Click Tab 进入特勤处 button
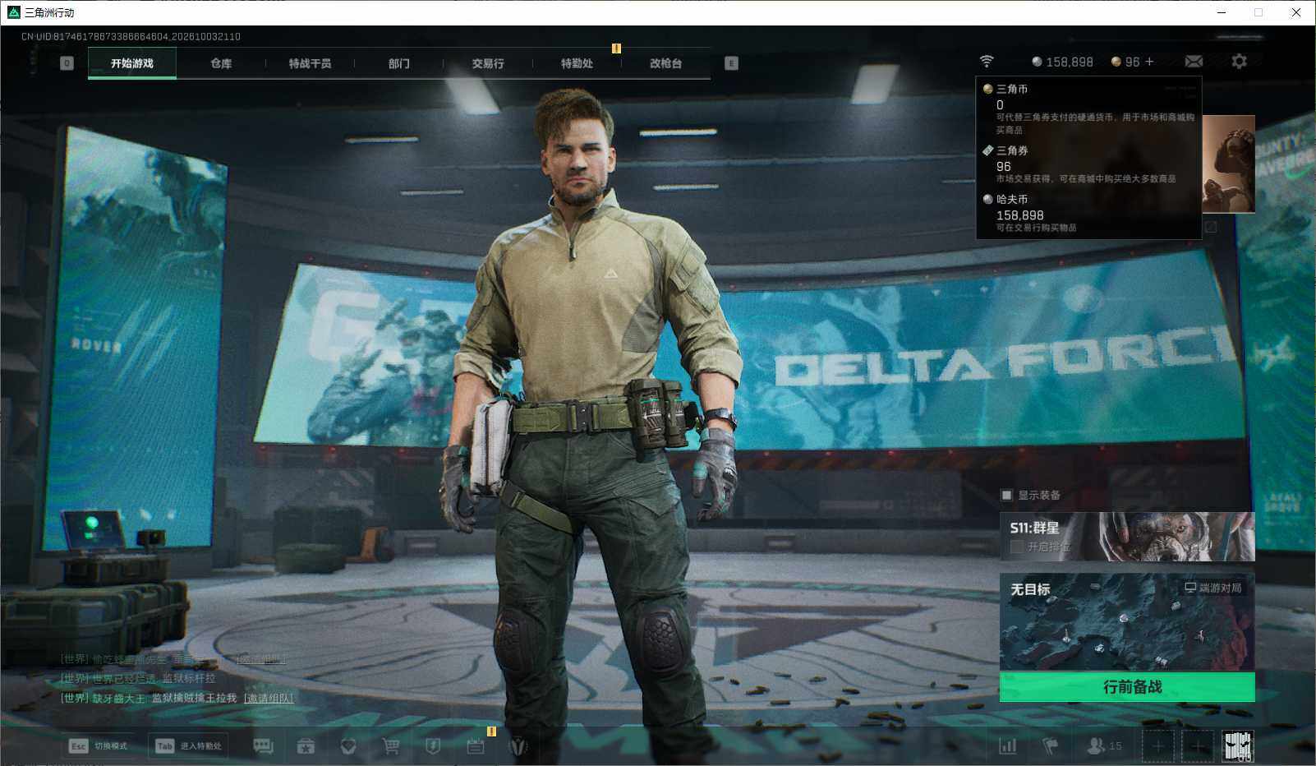Screen dimensions: 1316x766 coord(190,746)
